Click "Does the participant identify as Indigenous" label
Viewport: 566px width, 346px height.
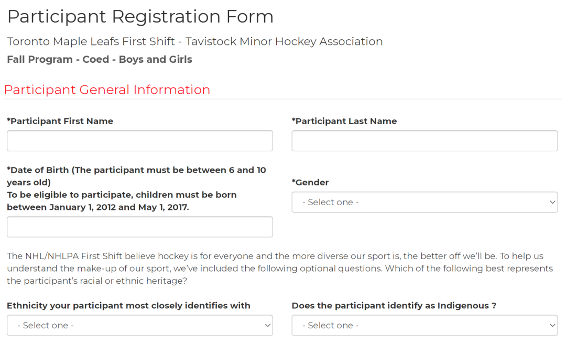(x=394, y=305)
